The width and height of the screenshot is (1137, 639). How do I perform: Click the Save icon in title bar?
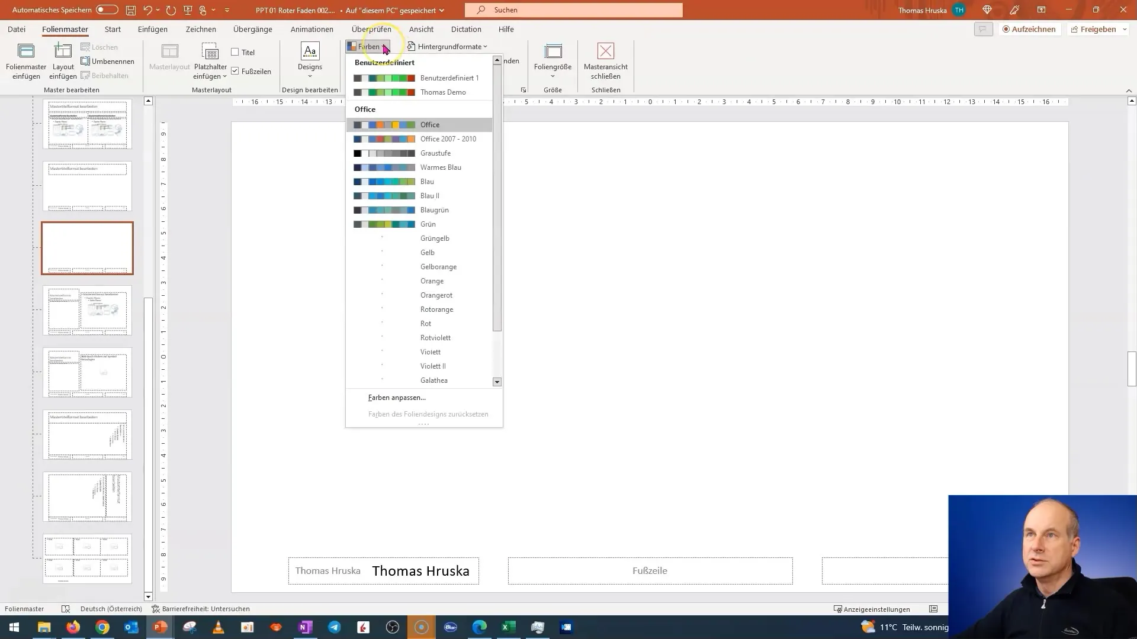point(130,10)
